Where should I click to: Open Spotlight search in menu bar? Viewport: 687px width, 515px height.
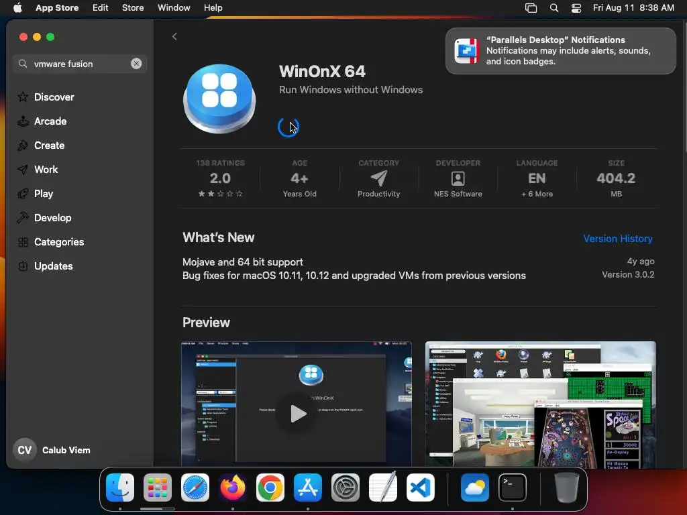[553, 8]
